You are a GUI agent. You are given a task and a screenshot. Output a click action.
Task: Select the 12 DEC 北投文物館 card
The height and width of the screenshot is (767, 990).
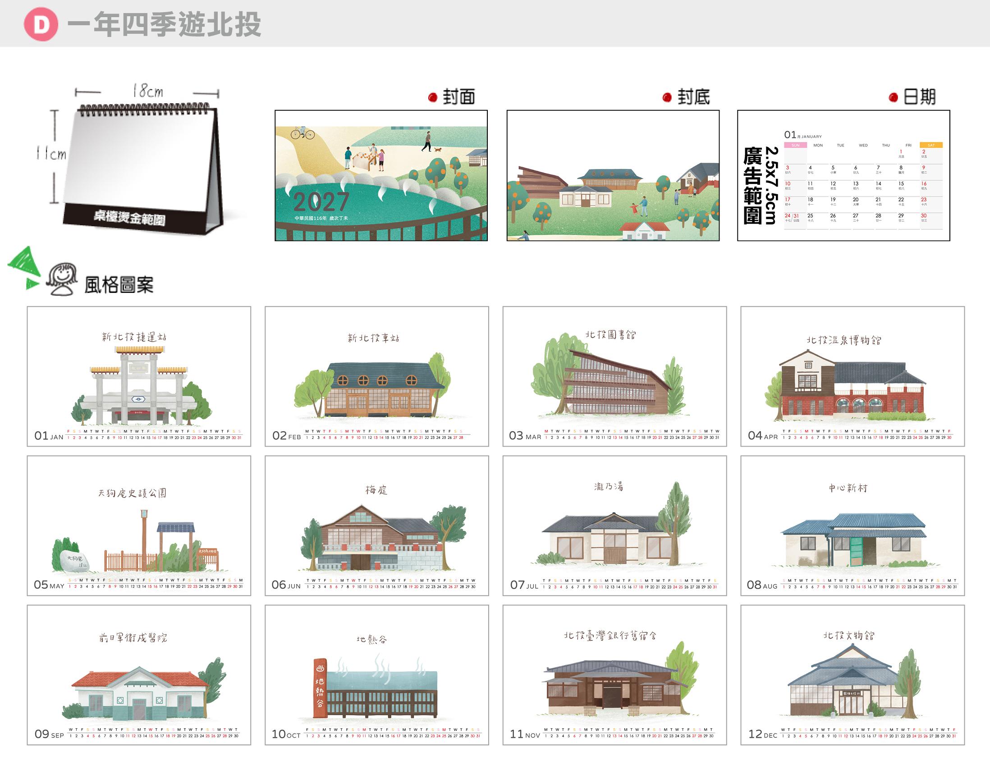(x=852, y=675)
